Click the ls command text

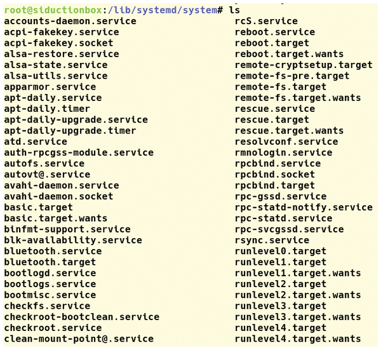click(x=234, y=10)
